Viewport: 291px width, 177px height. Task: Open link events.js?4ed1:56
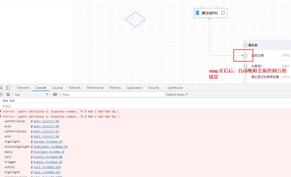click(x=48, y=162)
